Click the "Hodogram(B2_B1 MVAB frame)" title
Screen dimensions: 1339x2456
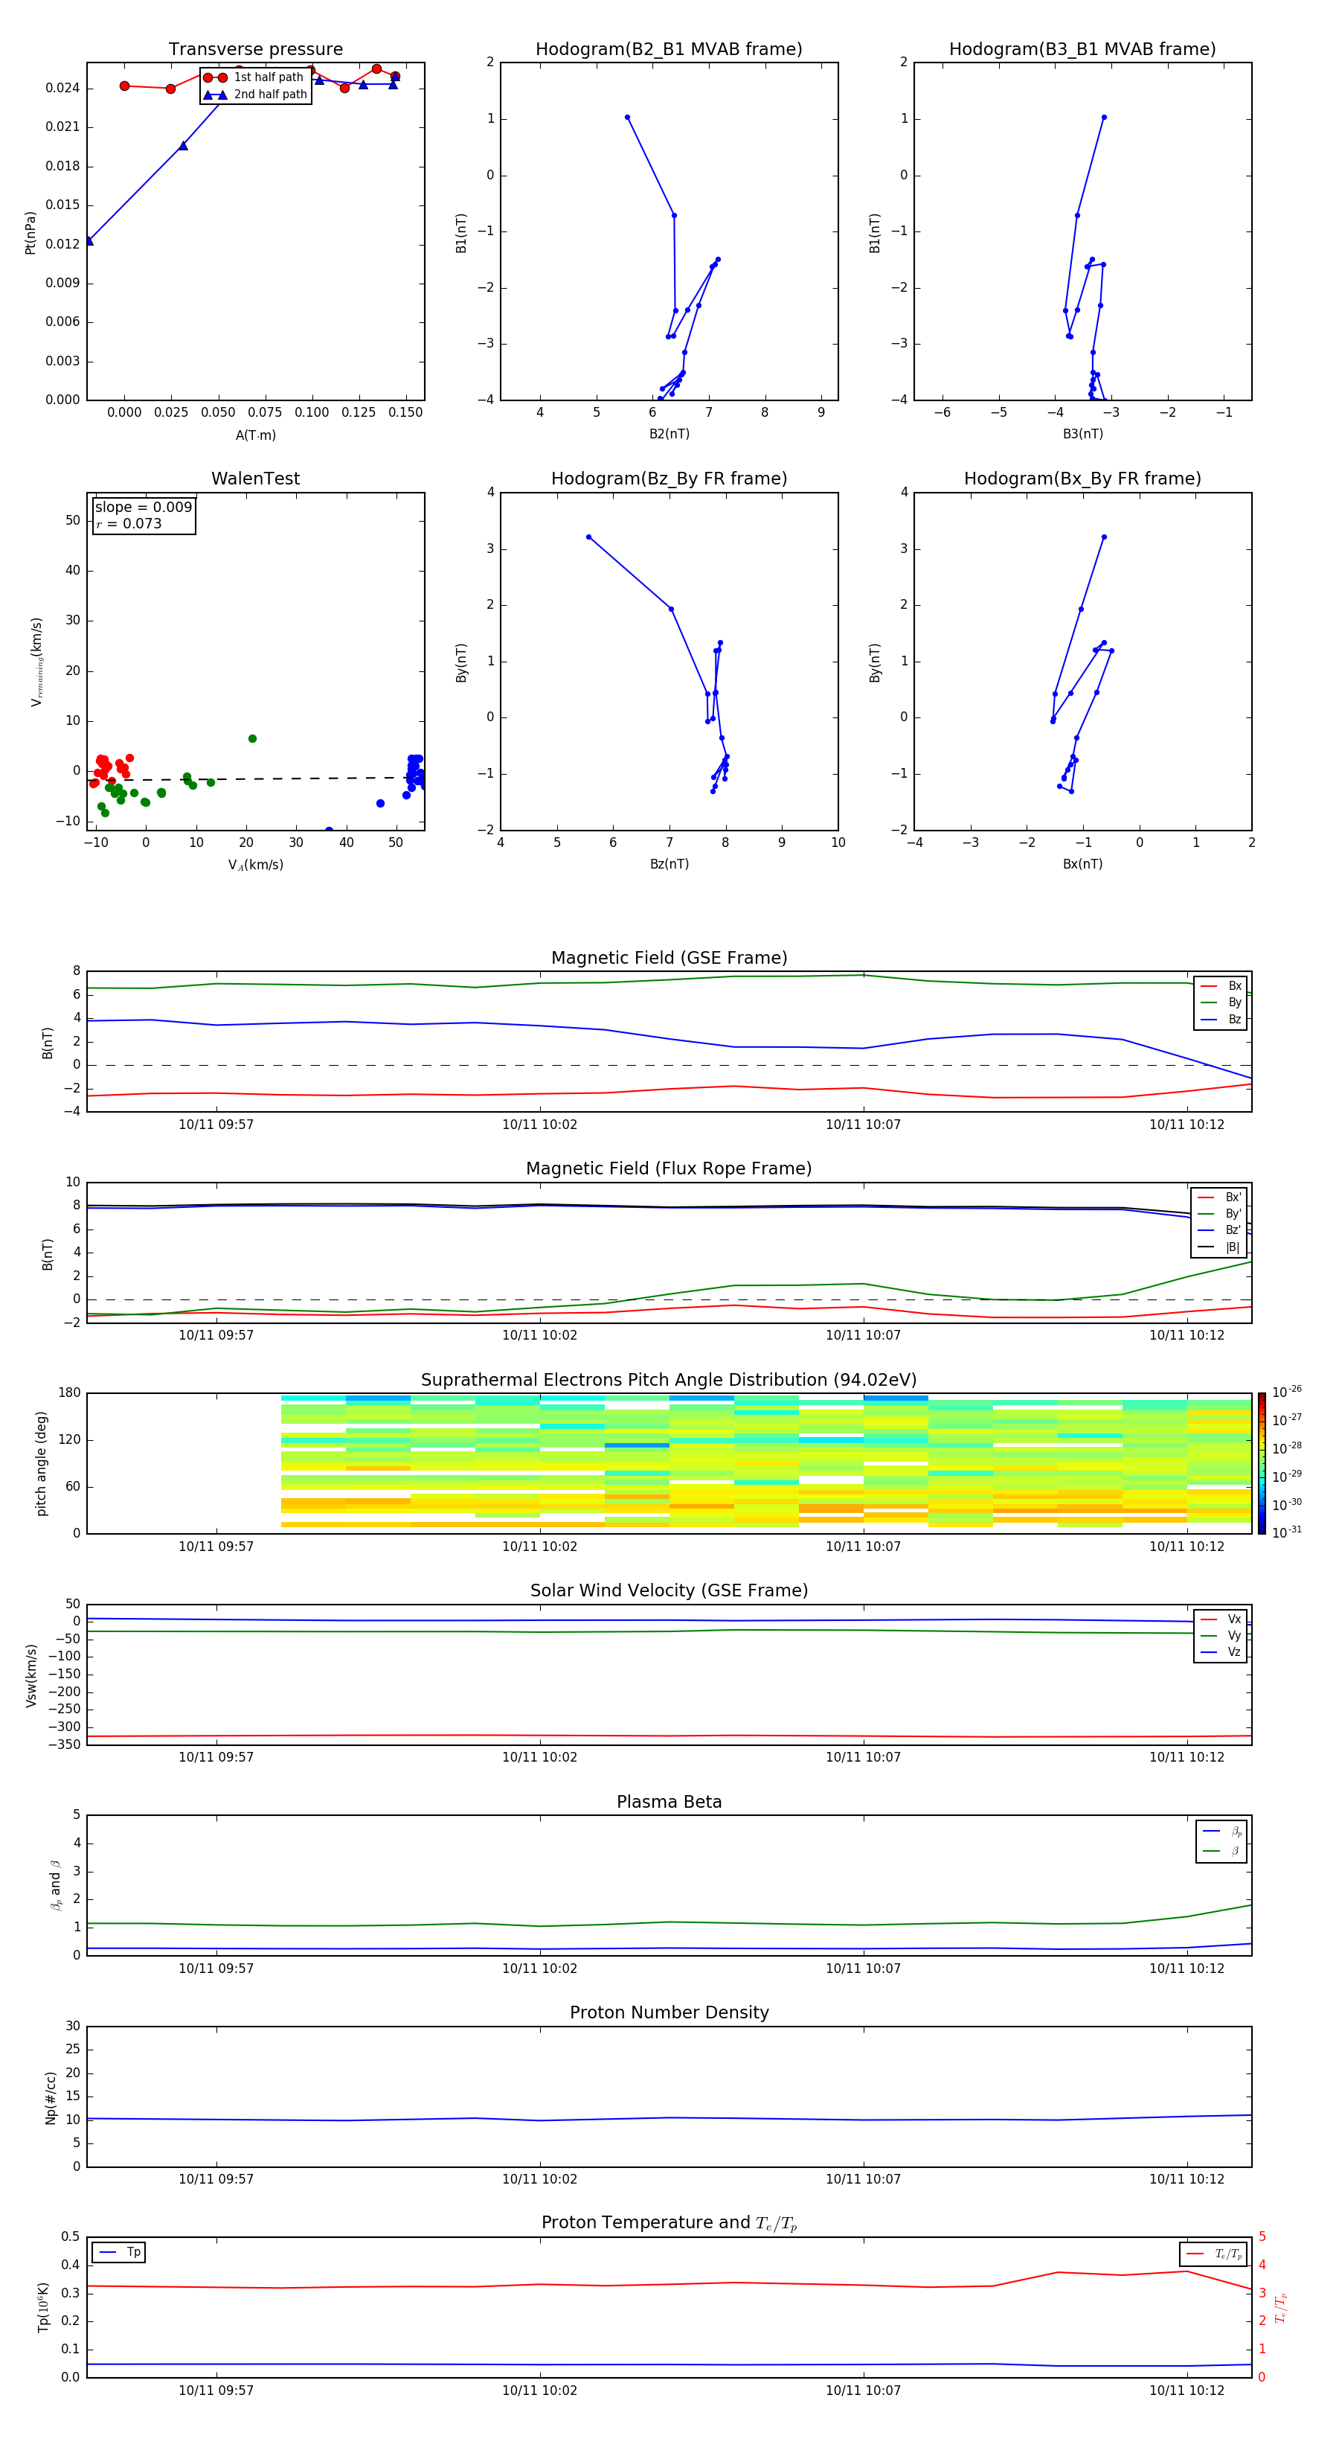click(669, 50)
